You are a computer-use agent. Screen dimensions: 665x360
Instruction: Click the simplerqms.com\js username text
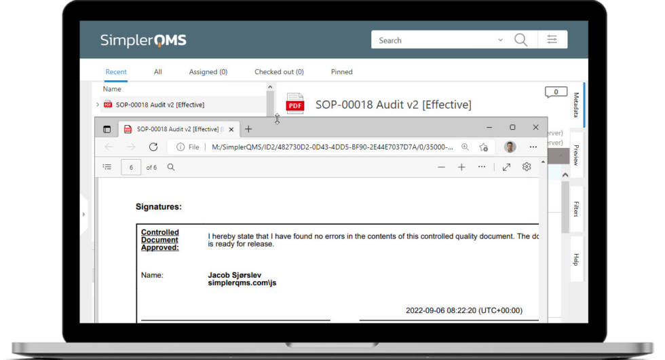[242, 283]
